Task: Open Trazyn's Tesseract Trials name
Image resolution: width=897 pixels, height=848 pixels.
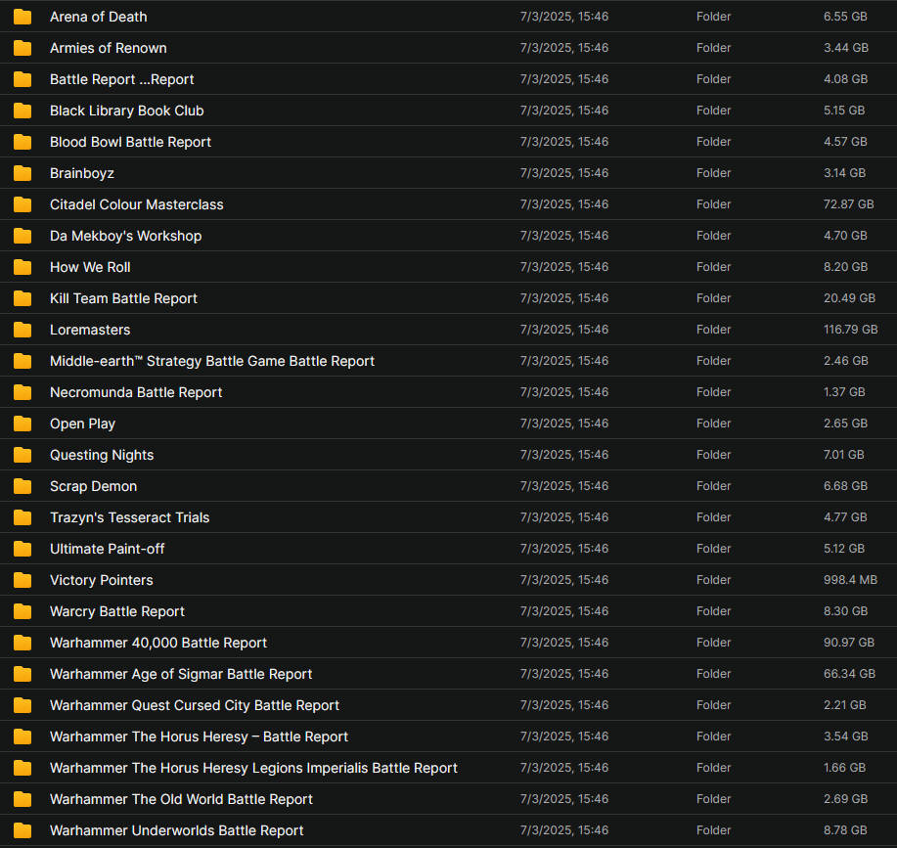Action: click(130, 517)
